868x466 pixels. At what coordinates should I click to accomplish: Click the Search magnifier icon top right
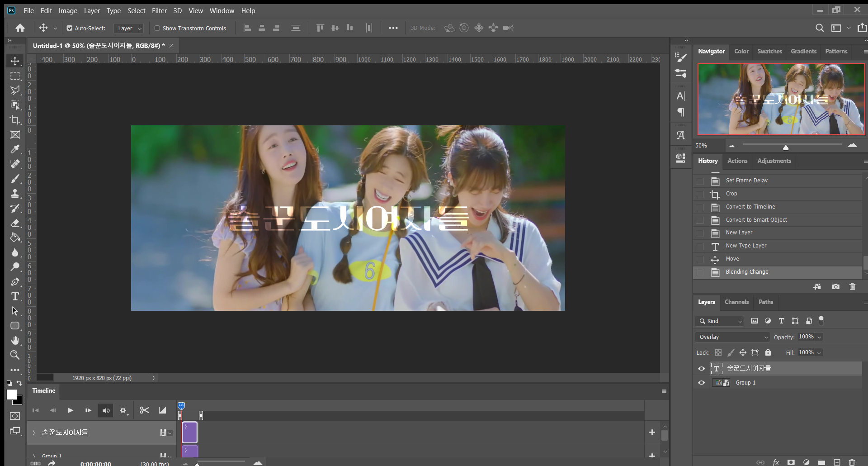pos(819,28)
